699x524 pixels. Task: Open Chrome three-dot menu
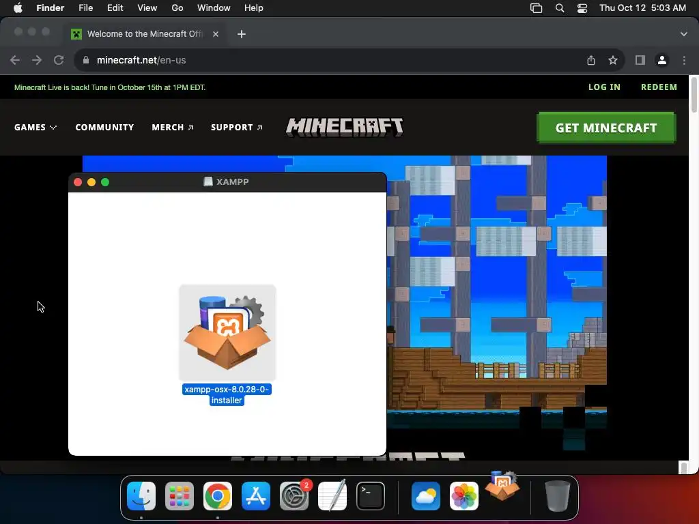[x=684, y=60]
